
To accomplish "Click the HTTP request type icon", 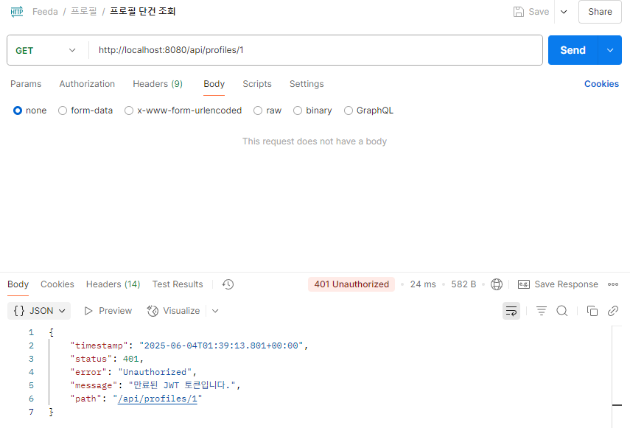I will click(x=17, y=12).
